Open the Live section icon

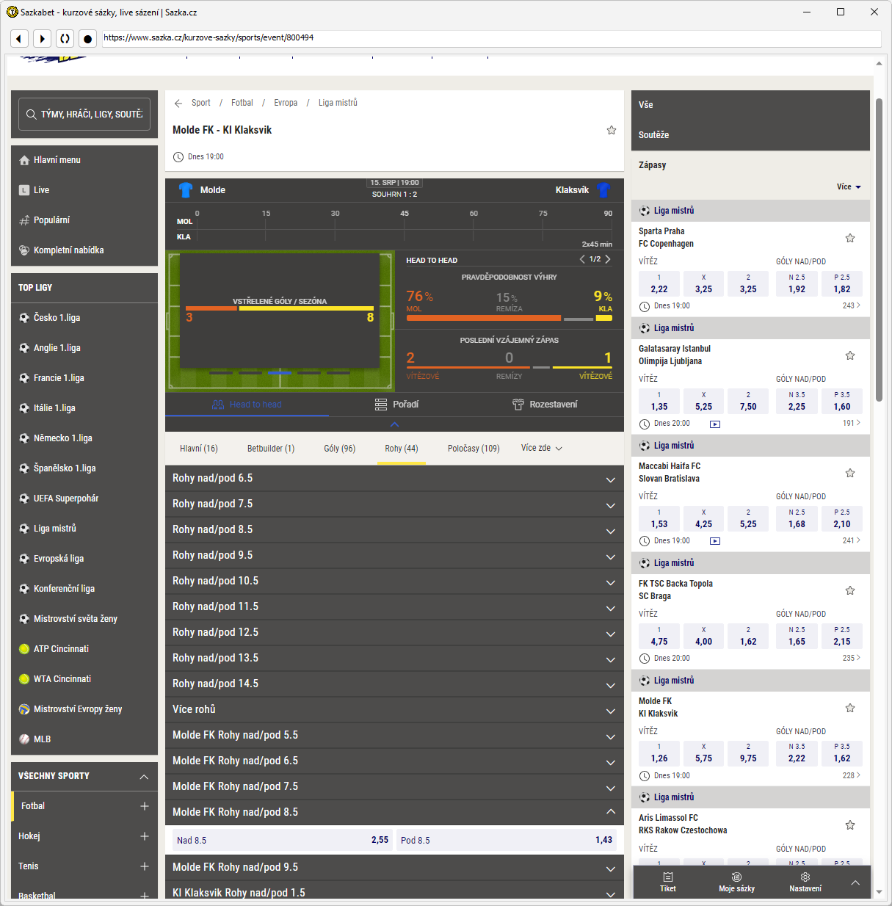pos(24,190)
